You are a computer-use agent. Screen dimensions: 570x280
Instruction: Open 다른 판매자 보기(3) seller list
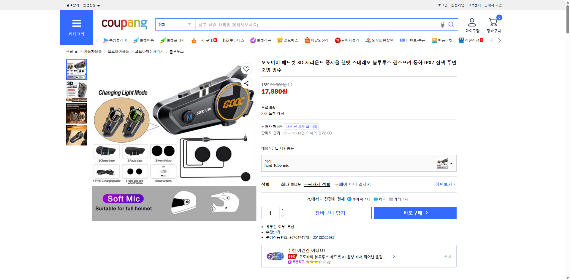pos(301,127)
